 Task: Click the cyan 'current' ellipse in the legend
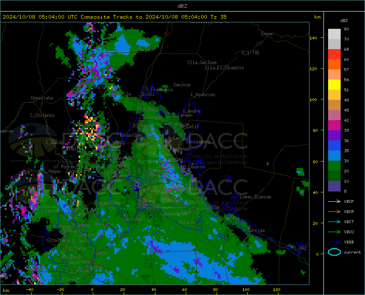[x=334, y=252]
